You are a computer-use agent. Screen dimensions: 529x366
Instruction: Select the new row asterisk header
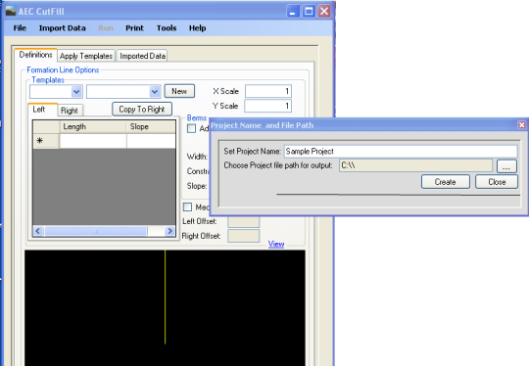pyautogui.click(x=46, y=141)
